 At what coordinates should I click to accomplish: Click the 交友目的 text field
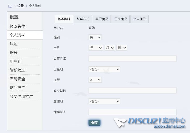tap(132, 90)
